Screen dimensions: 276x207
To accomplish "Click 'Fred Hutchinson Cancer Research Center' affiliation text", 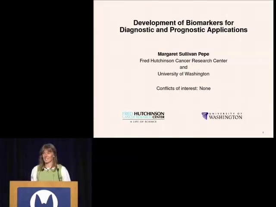I will click(x=183, y=61).
